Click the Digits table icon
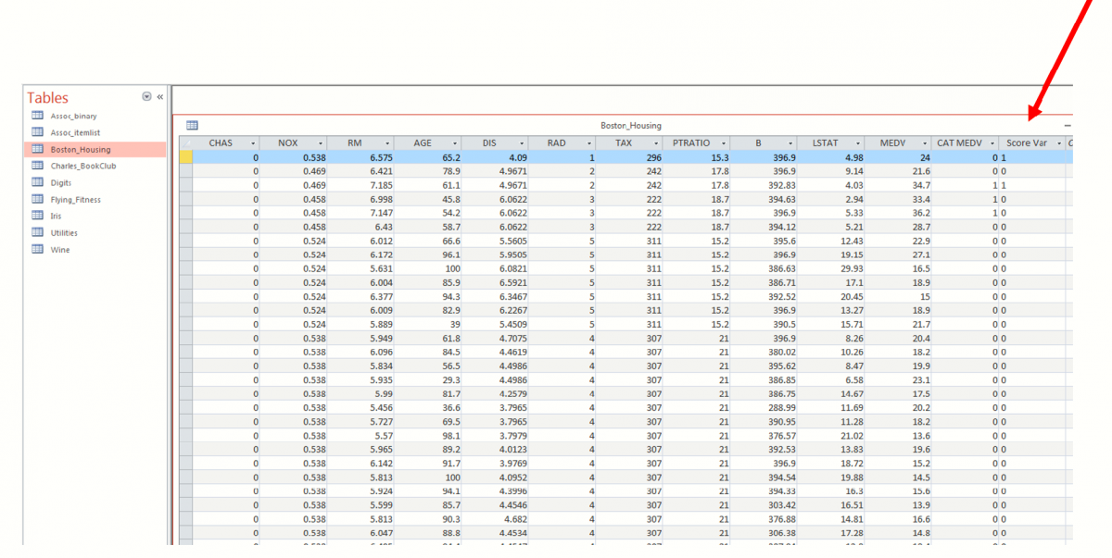The height and width of the screenshot is (558, 1112). click(x=38, y=182)
